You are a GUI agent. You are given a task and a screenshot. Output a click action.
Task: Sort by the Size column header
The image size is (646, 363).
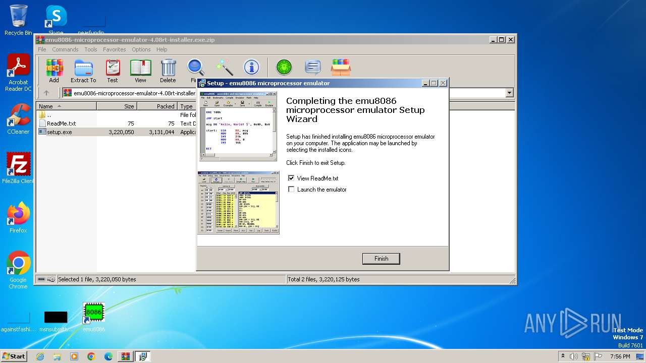(117, 106)
